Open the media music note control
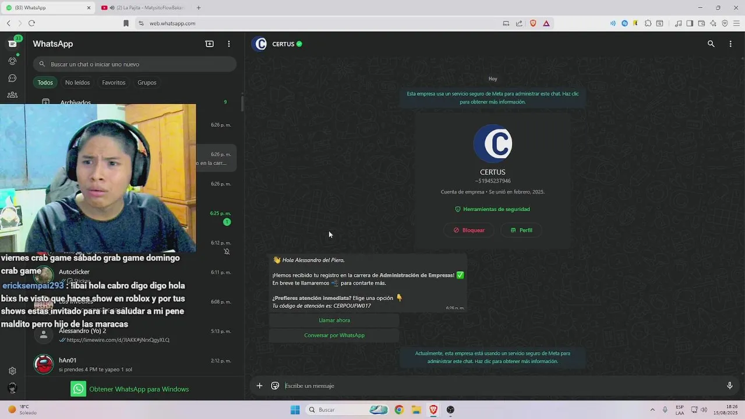The width and height of the screenshot is (745, 419). coord(678,23)
